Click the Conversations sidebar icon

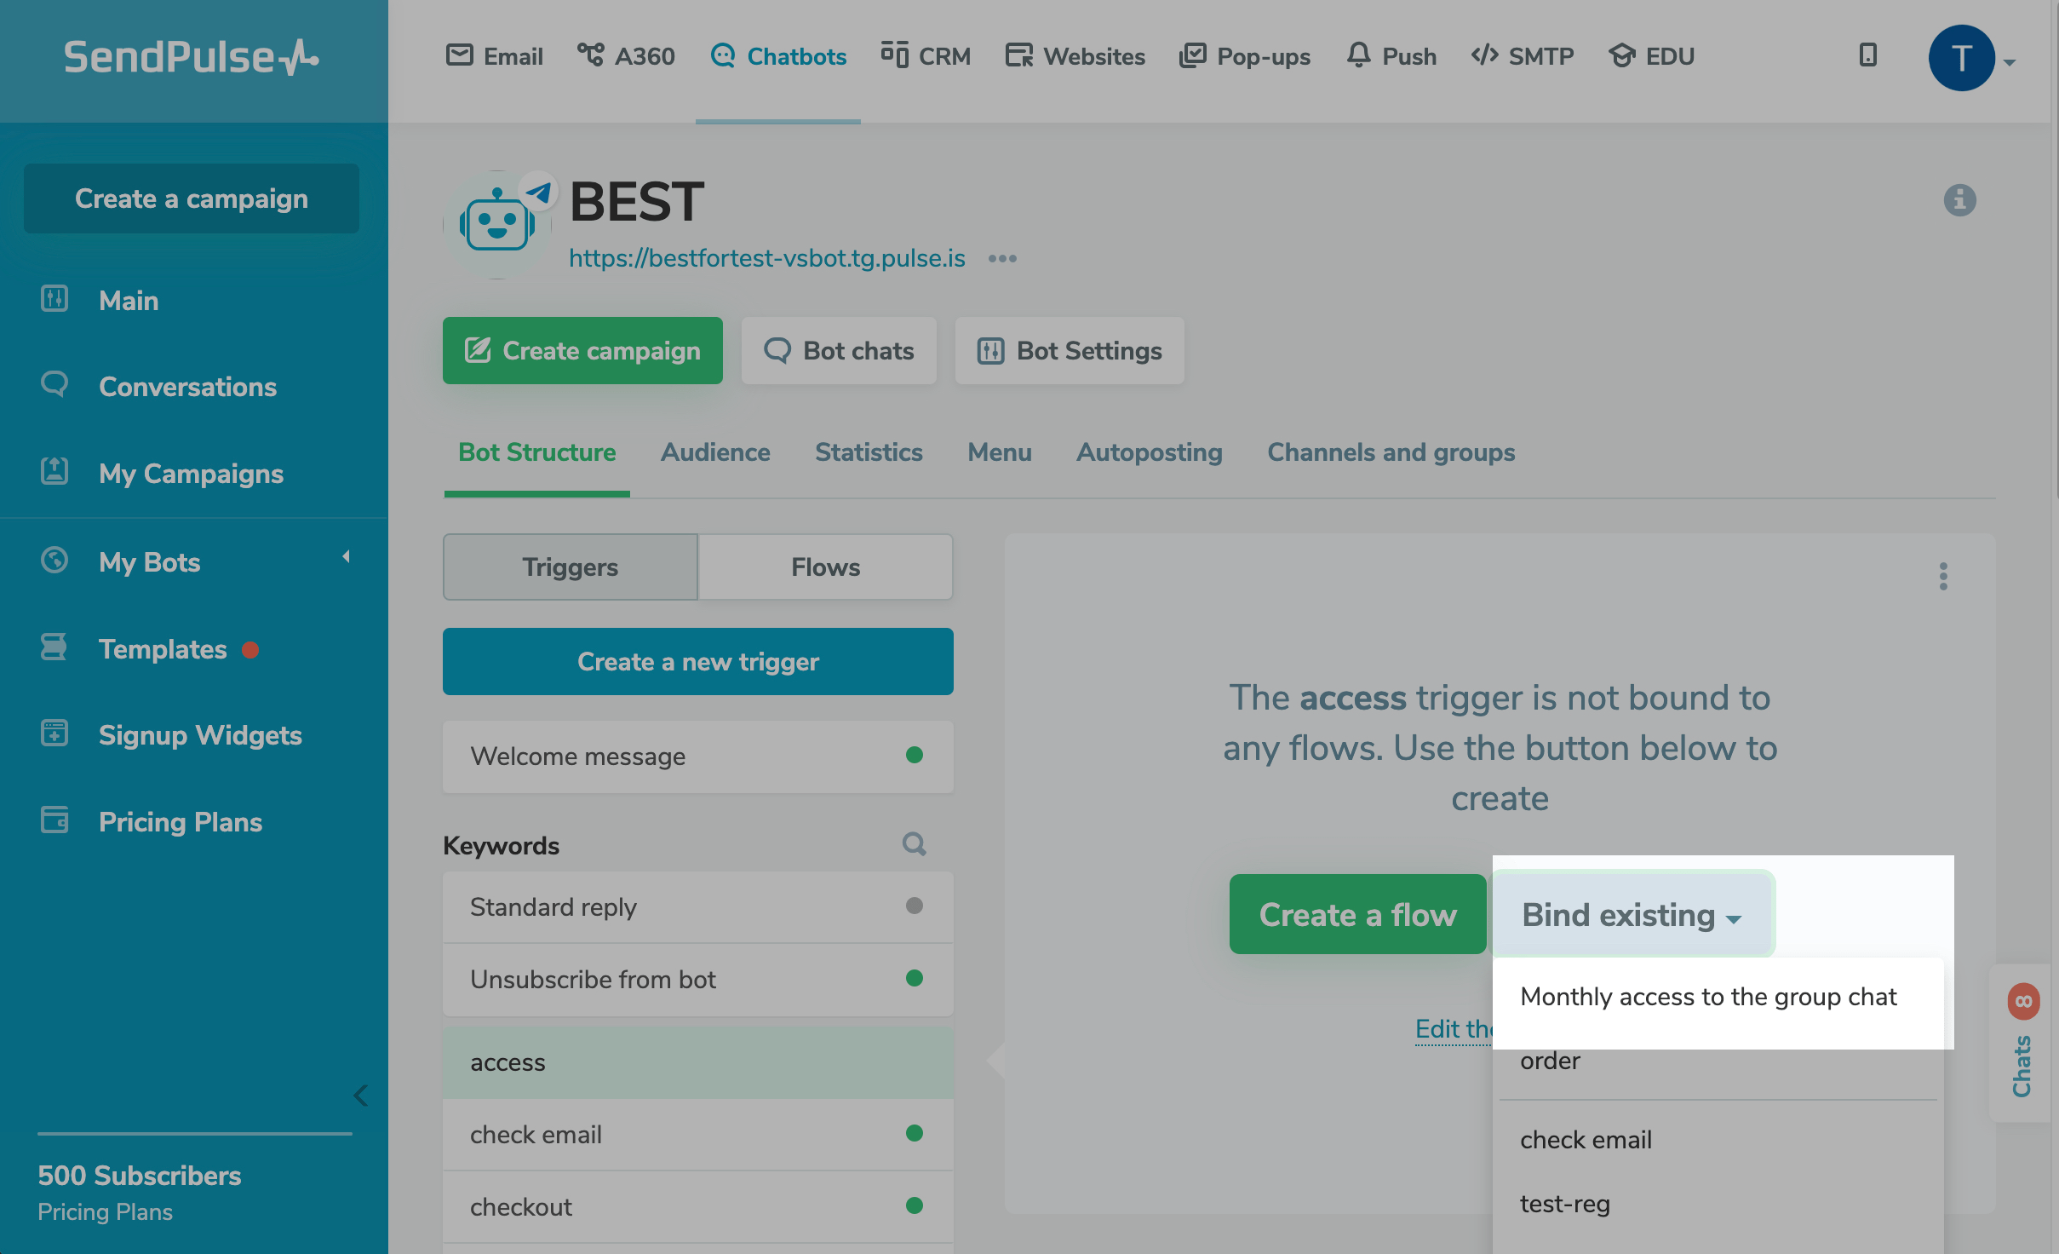(54, 385)
